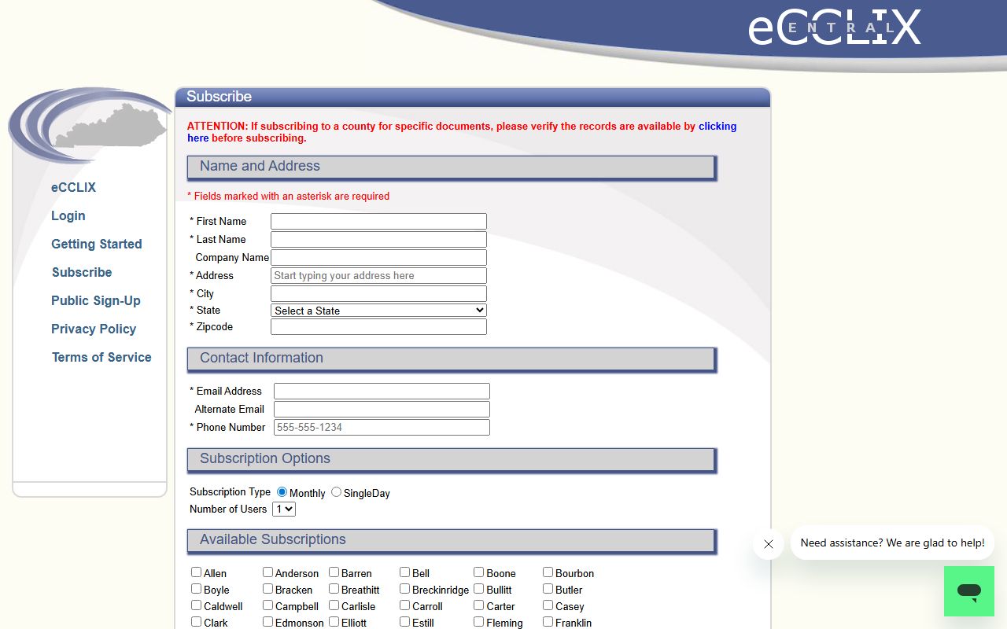
Task: Click the Alternate Email field
Action: click(382, 410)
